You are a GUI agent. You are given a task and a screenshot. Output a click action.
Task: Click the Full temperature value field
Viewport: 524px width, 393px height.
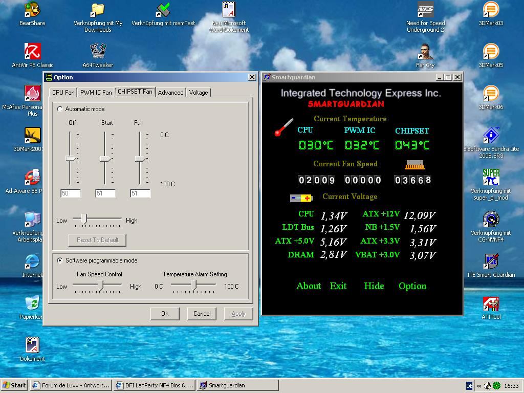pyautogui.click(x=140, y=193)
